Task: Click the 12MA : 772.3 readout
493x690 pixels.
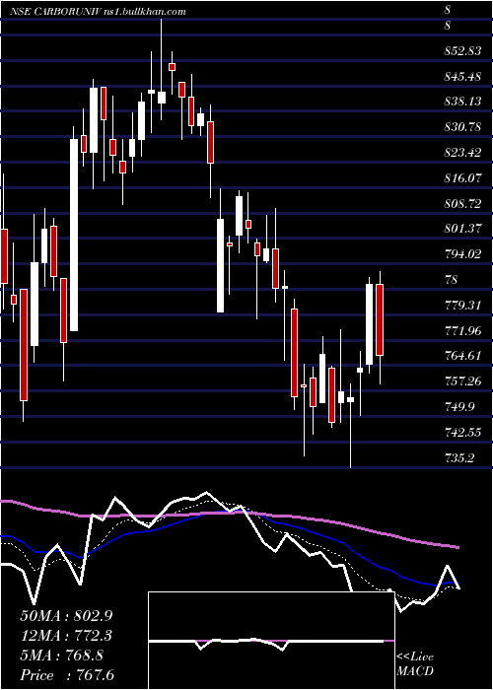Action: coord(66,635)
